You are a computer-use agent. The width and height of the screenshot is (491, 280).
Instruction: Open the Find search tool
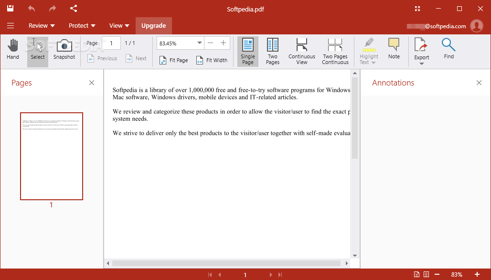coord(448,49)
